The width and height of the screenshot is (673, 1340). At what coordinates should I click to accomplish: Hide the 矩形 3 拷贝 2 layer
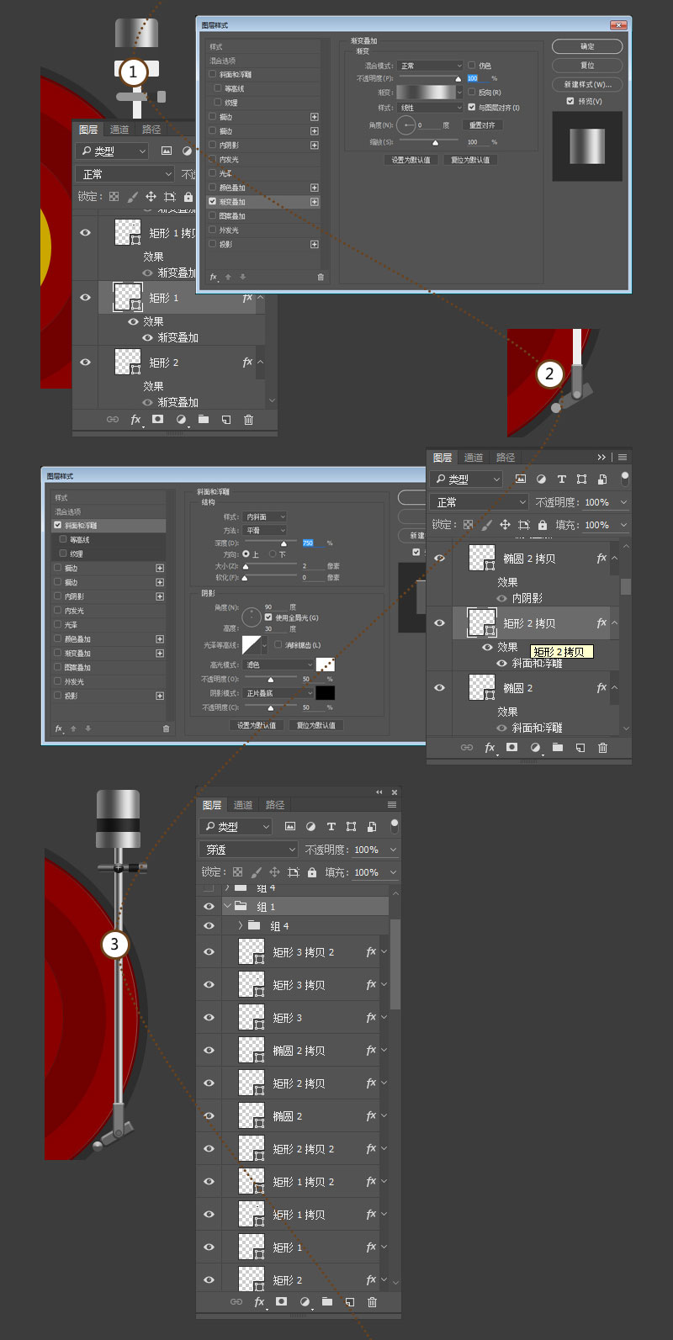[209, 952]
